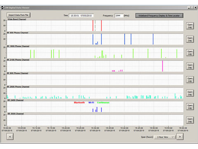Viewport: 198px width, 149px height.
Task: Click the tall magenta spike in RF 2100 chart
Action: point(163,66)
